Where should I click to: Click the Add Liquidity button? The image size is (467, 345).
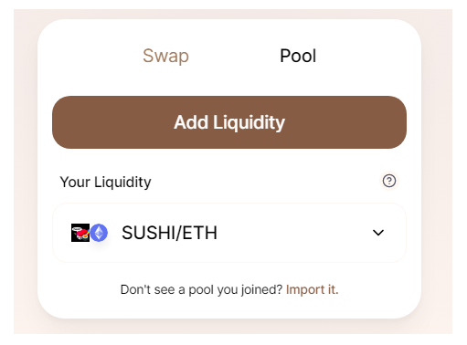(229, 122)
